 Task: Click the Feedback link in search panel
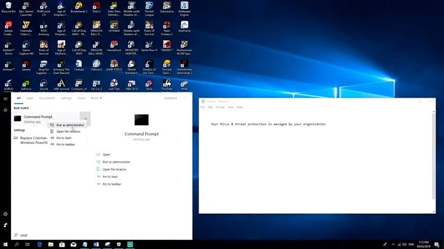point(171,98)
